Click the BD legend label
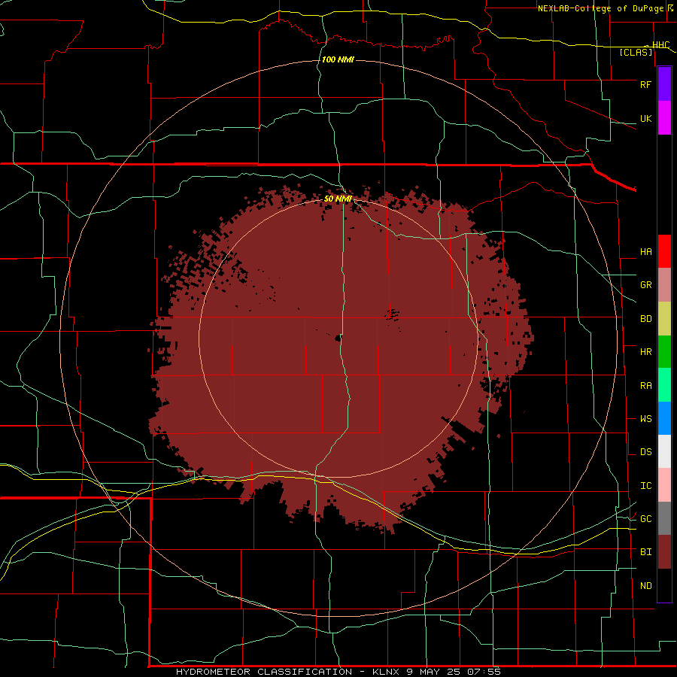 [x=645, y=319]
